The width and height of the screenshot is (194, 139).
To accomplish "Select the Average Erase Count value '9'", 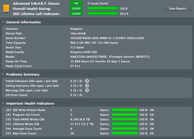I will click(x=71, y=129).
